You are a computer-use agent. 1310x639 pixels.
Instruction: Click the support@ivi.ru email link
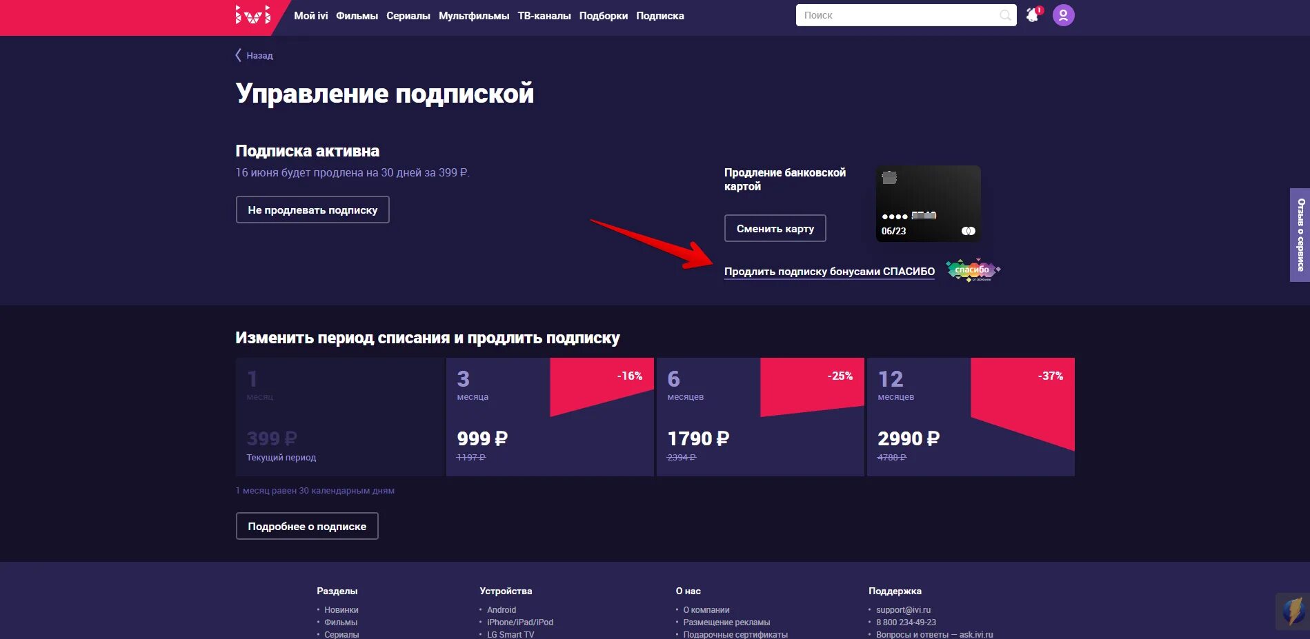903,610
